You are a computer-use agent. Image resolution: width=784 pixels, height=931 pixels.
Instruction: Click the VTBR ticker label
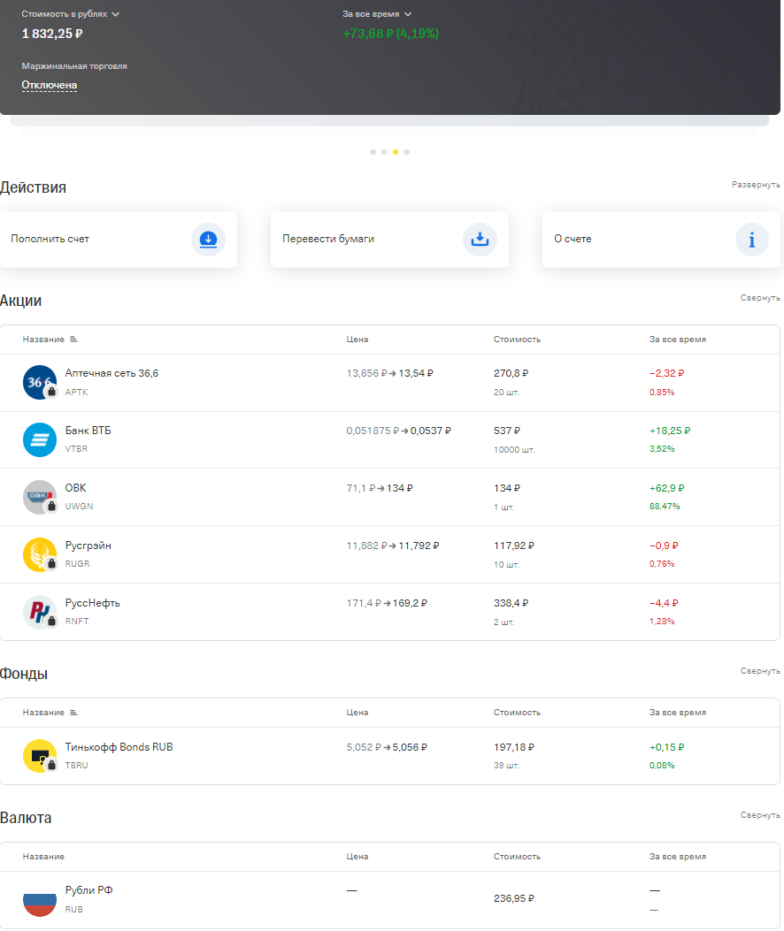(x=76, y=449)
